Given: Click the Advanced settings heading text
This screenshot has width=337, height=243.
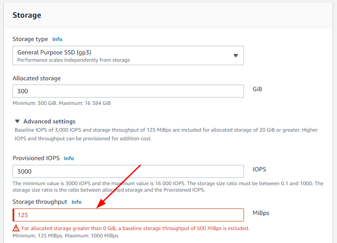Looking at the screenshot, I should click(x=49, y=121).
